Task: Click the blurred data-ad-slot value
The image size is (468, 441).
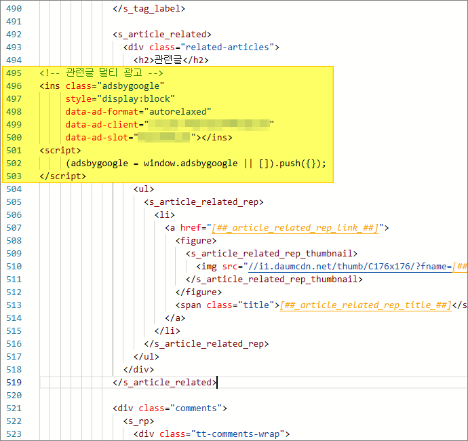Action: click(x=164, y=138)
